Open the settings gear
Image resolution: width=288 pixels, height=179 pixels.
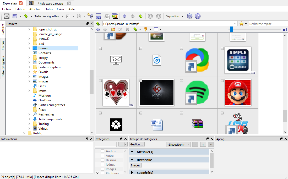pyautogui.click(x=189, y=16)
